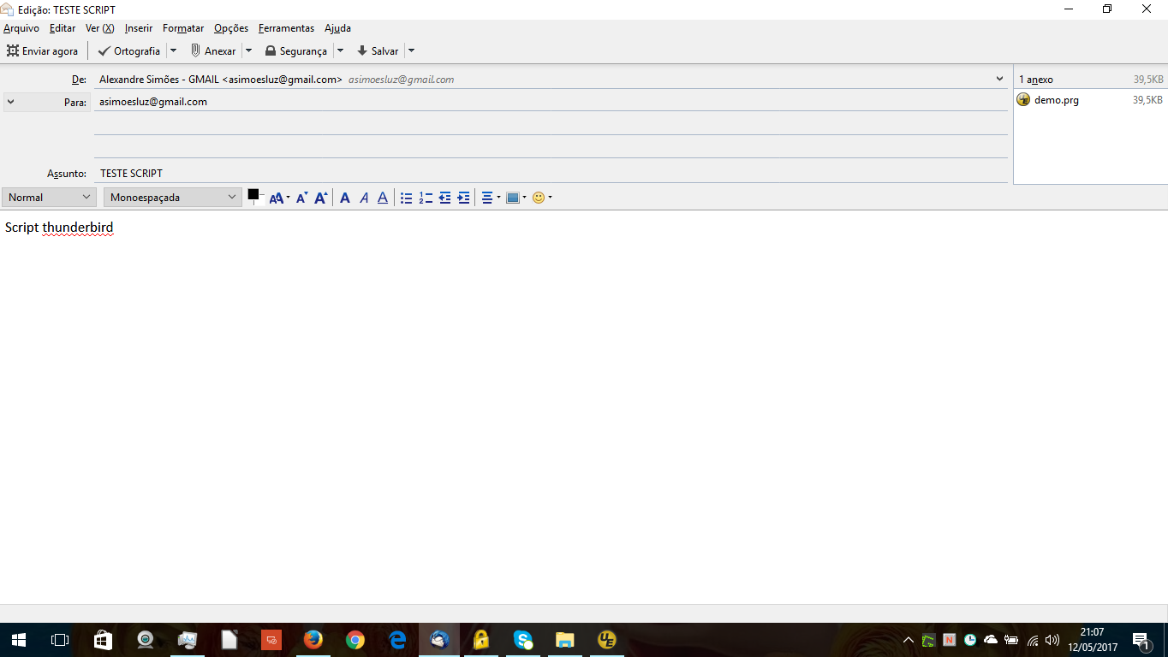Screen dimensions: 1168x657
Task: Click the Anexar attach button
Action: 212,50
